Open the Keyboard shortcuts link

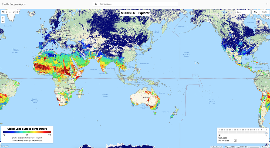217,147
